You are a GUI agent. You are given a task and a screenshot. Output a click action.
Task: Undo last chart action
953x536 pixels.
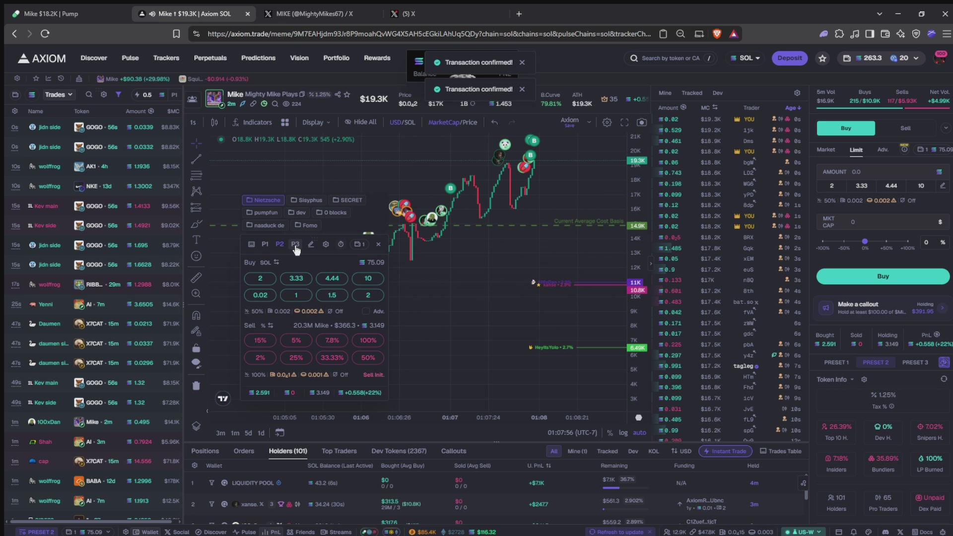[494, 122]
